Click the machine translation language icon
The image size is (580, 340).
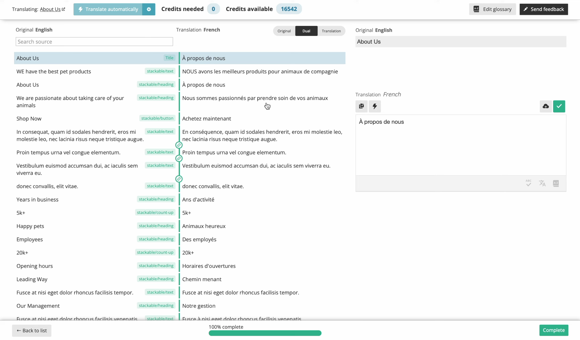[542, 183]
